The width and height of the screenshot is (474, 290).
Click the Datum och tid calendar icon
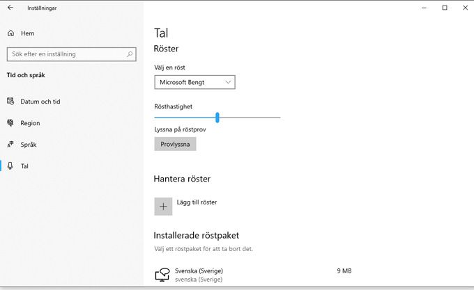10,102
